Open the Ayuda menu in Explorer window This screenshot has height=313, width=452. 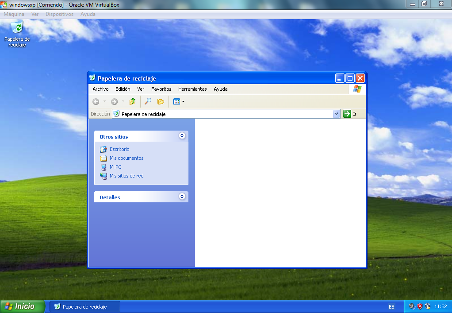click(221, 89)
